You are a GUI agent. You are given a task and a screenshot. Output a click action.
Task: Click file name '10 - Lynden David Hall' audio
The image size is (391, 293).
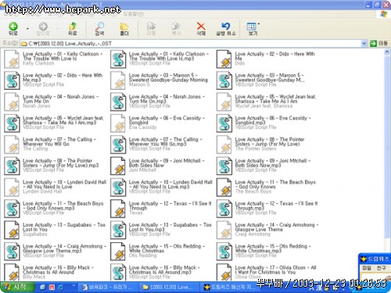click(64, 184)
